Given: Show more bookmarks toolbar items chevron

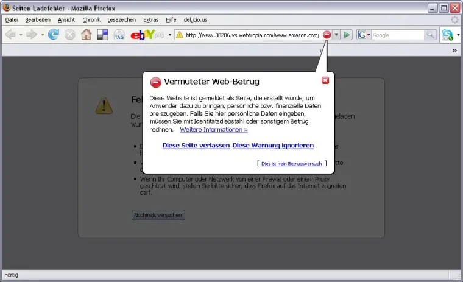Looking at the screenshot, I should coord(454,51).
